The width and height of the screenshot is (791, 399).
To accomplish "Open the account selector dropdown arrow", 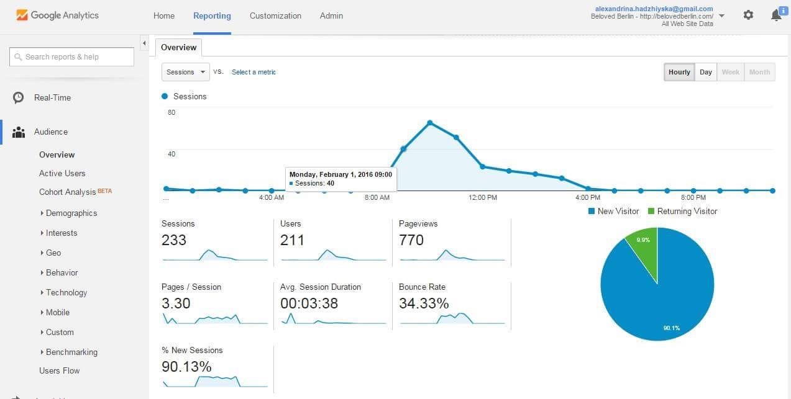I will point(721,16).
